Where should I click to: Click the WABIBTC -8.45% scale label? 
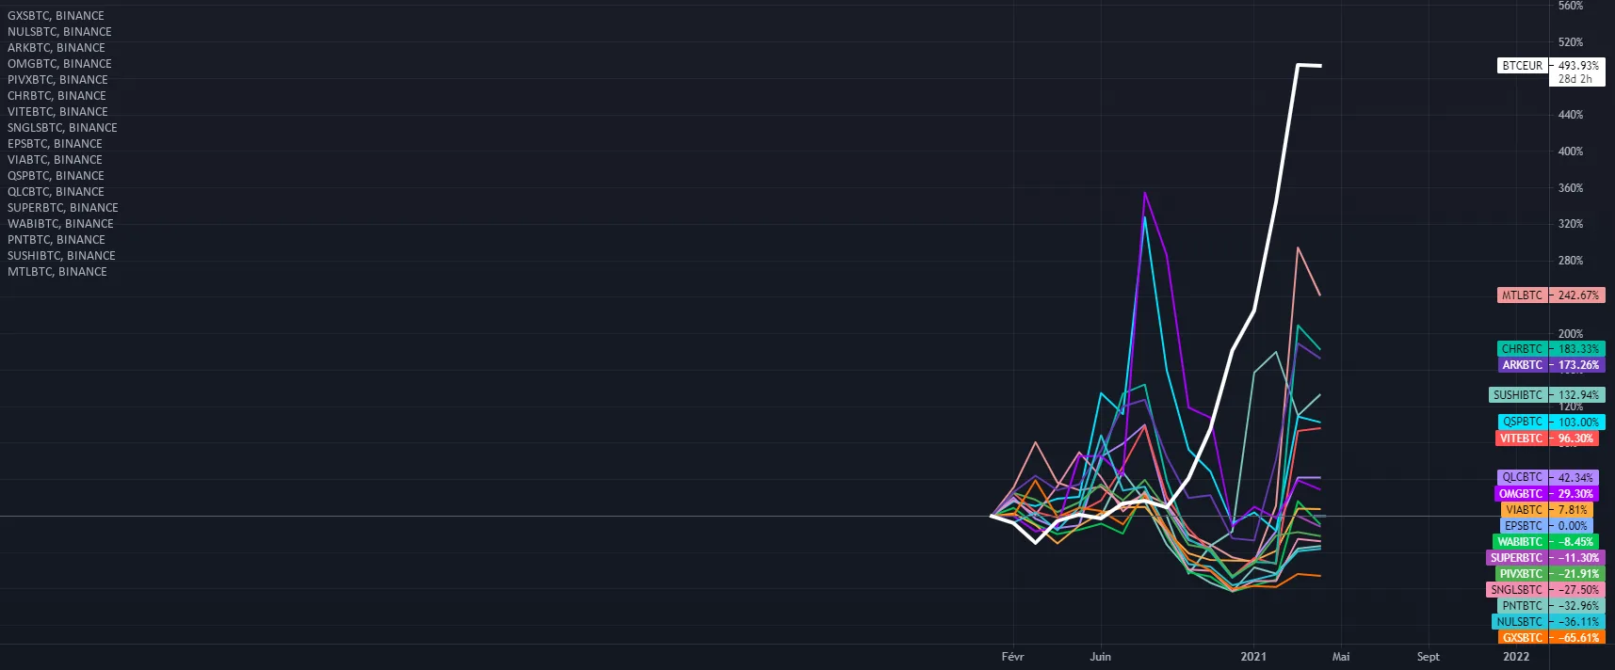coord(1546,542)
